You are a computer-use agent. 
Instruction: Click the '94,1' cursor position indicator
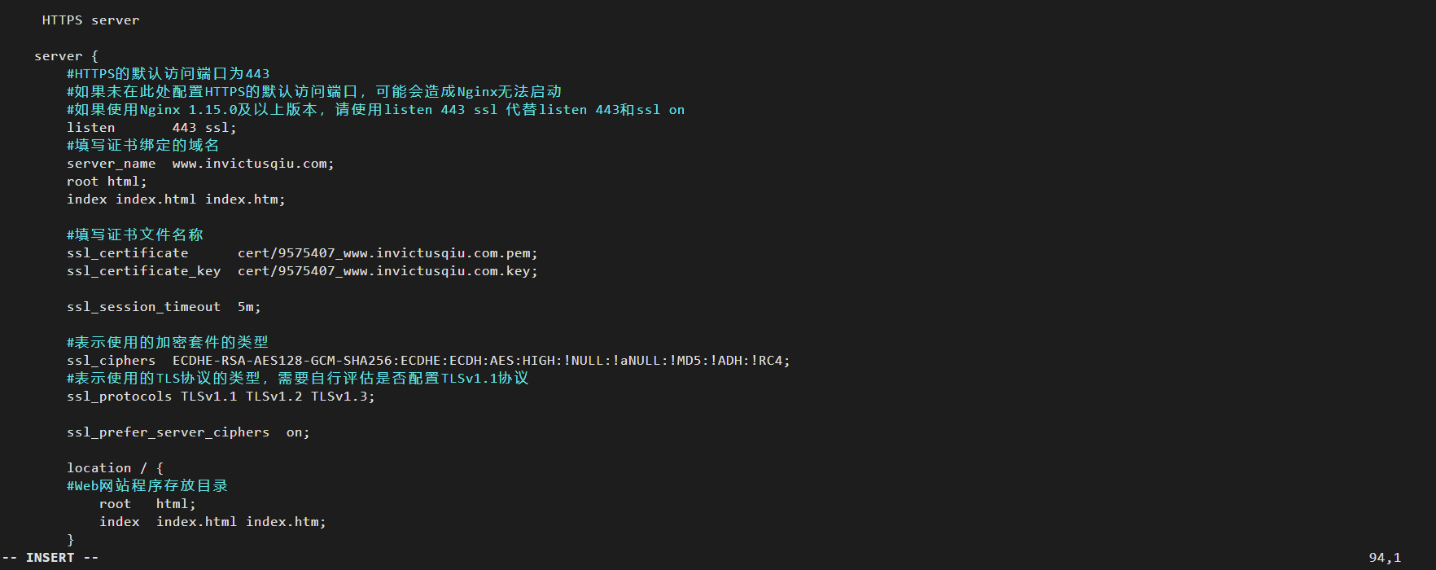pos(1385,558)
